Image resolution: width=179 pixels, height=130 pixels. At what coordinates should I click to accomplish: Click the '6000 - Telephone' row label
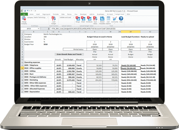click(x=31, y=65)
